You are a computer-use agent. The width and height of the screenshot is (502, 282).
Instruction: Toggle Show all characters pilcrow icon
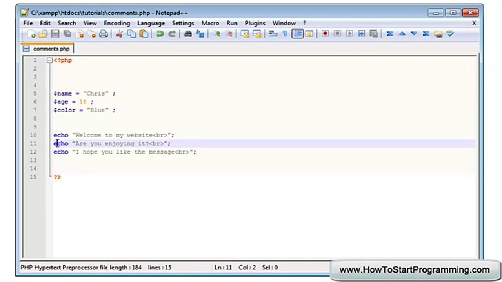[x=285, y=34]
